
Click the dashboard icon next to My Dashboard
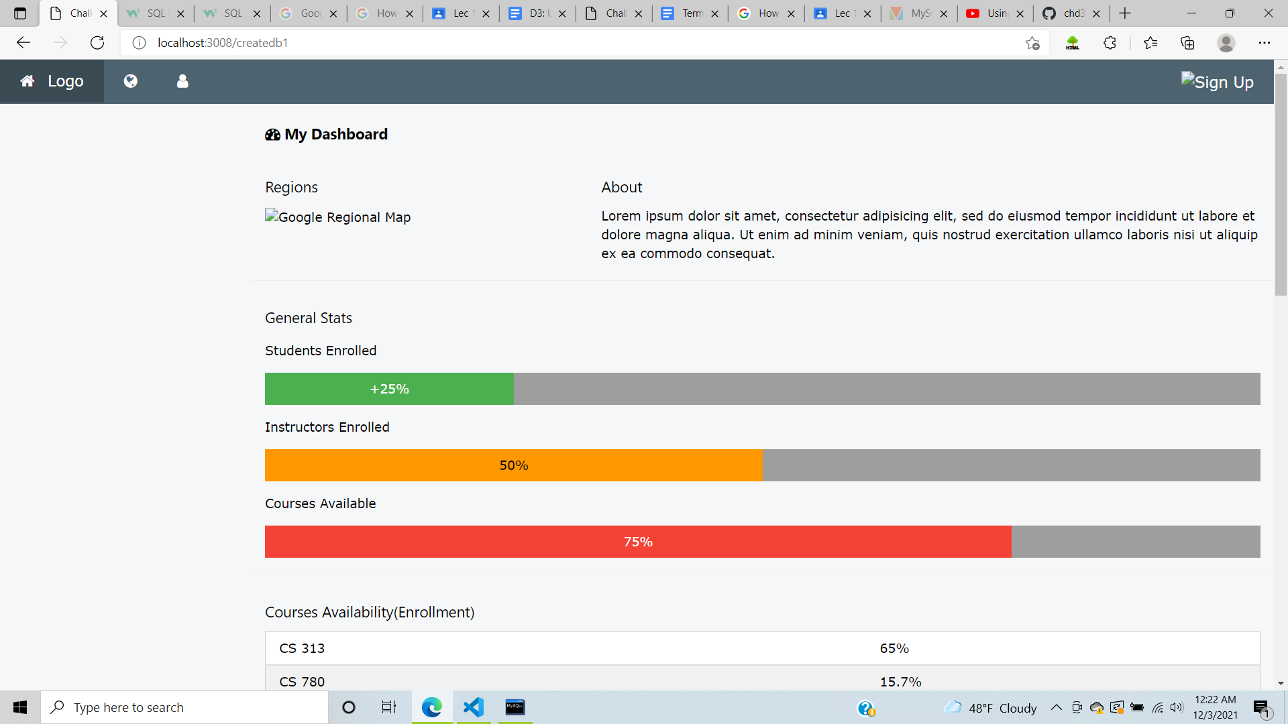click(272, 134)
